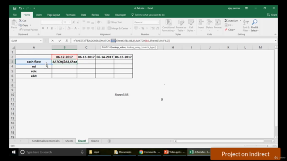Click the Cortana search box
The height and width of the screenshot is (161, 287).
coord(52,152)
